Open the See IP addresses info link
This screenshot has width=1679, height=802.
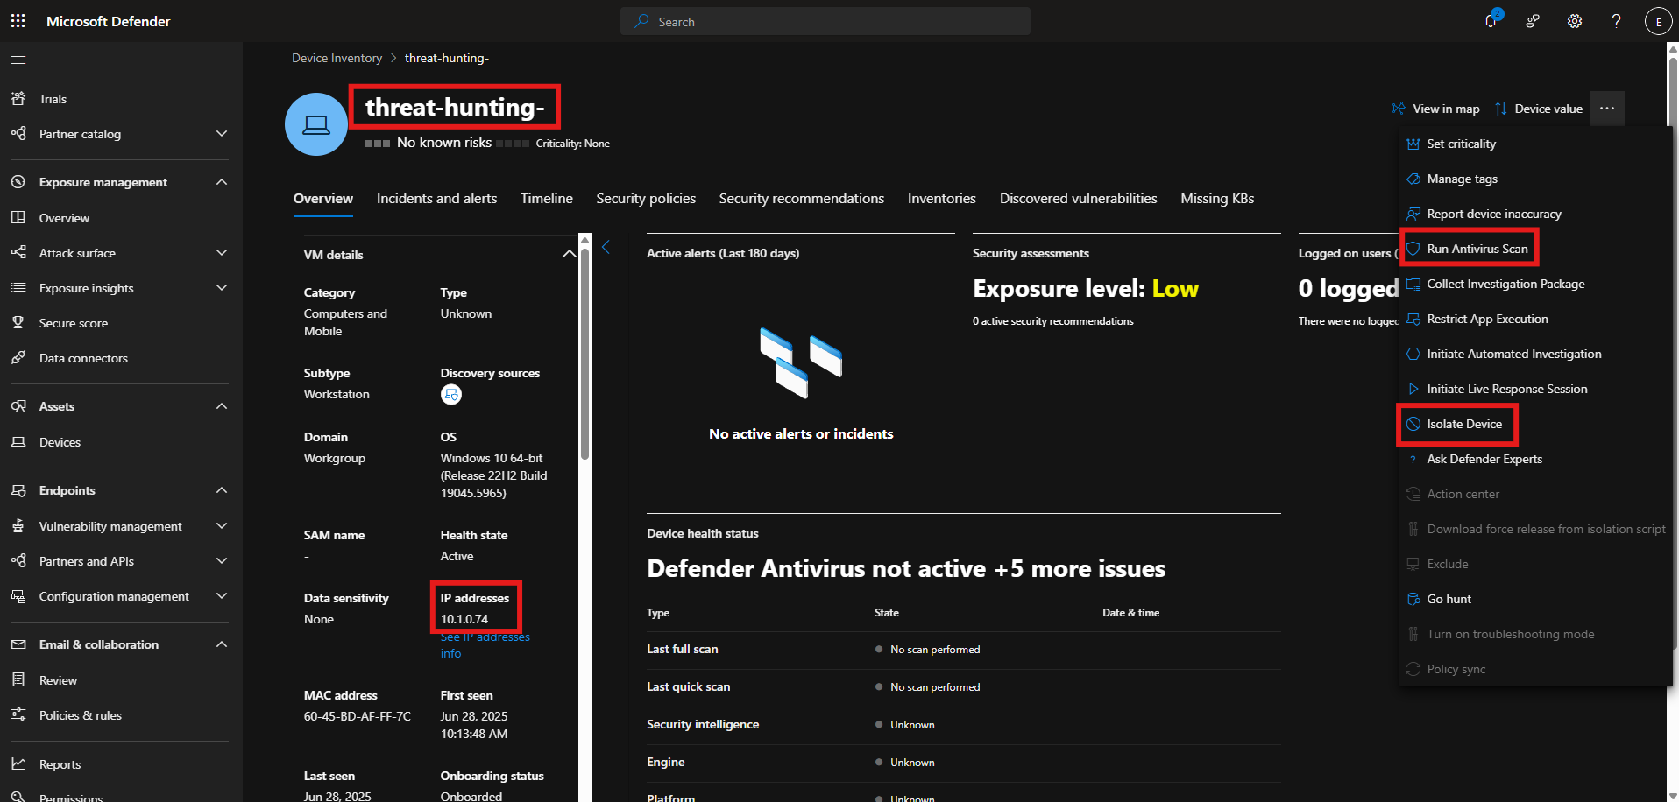485,645
